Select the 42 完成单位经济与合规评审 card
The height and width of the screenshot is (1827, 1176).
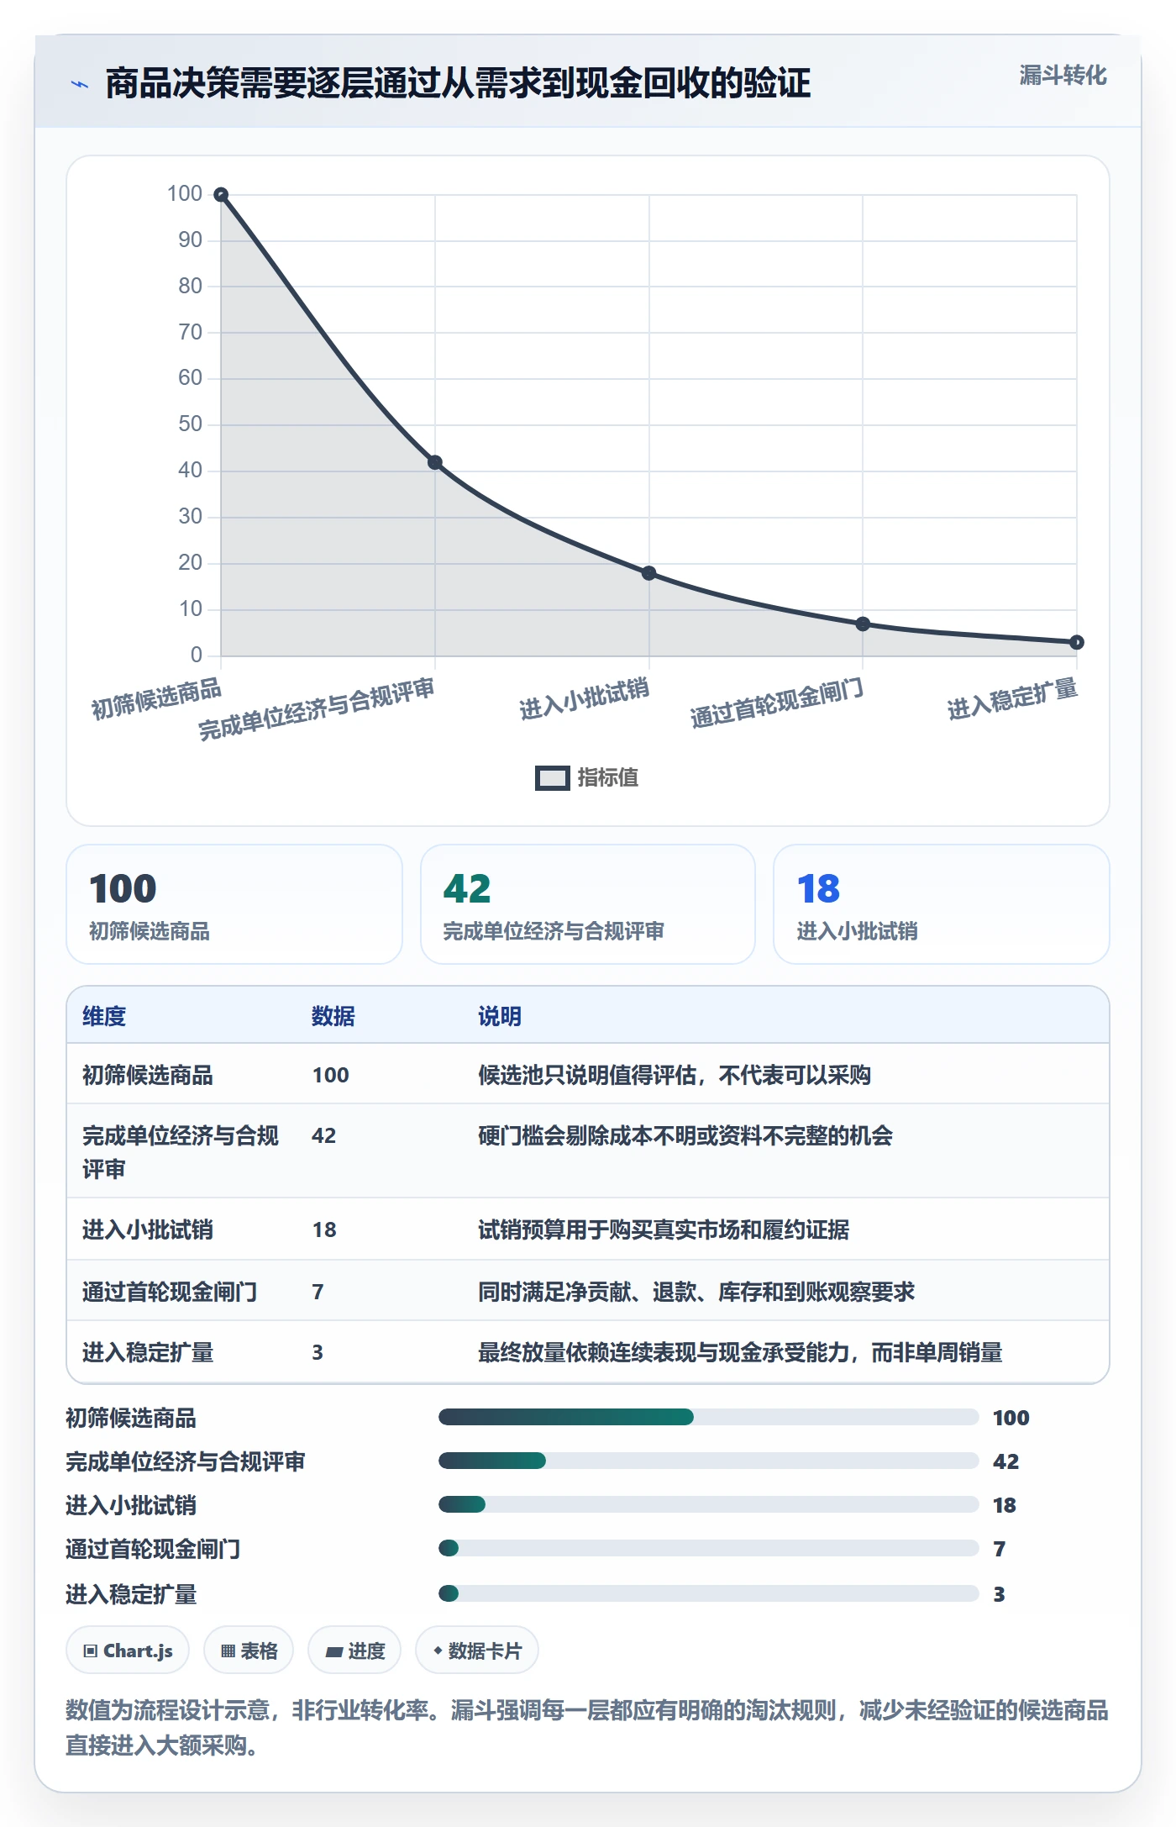(x=588, y=904)
